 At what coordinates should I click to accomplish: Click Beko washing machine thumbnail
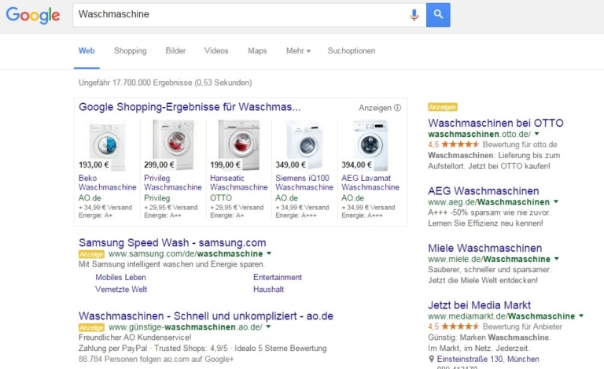[x=108, y=145]
